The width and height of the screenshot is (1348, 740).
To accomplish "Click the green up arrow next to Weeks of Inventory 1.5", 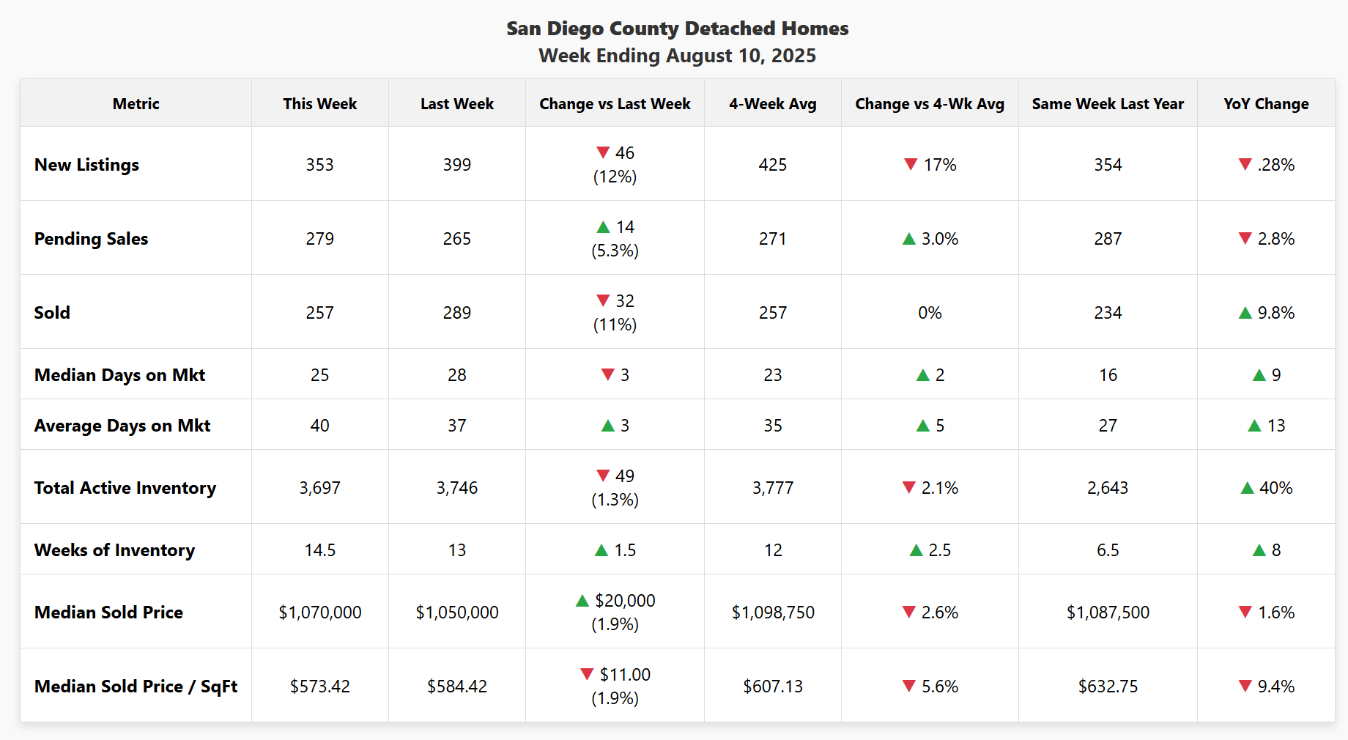I will [602, 550].
